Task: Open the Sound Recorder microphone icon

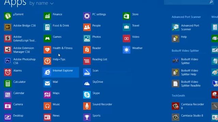Action: (87, 106)
